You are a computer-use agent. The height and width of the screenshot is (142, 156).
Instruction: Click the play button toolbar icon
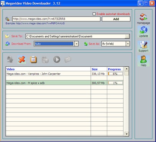57,59
